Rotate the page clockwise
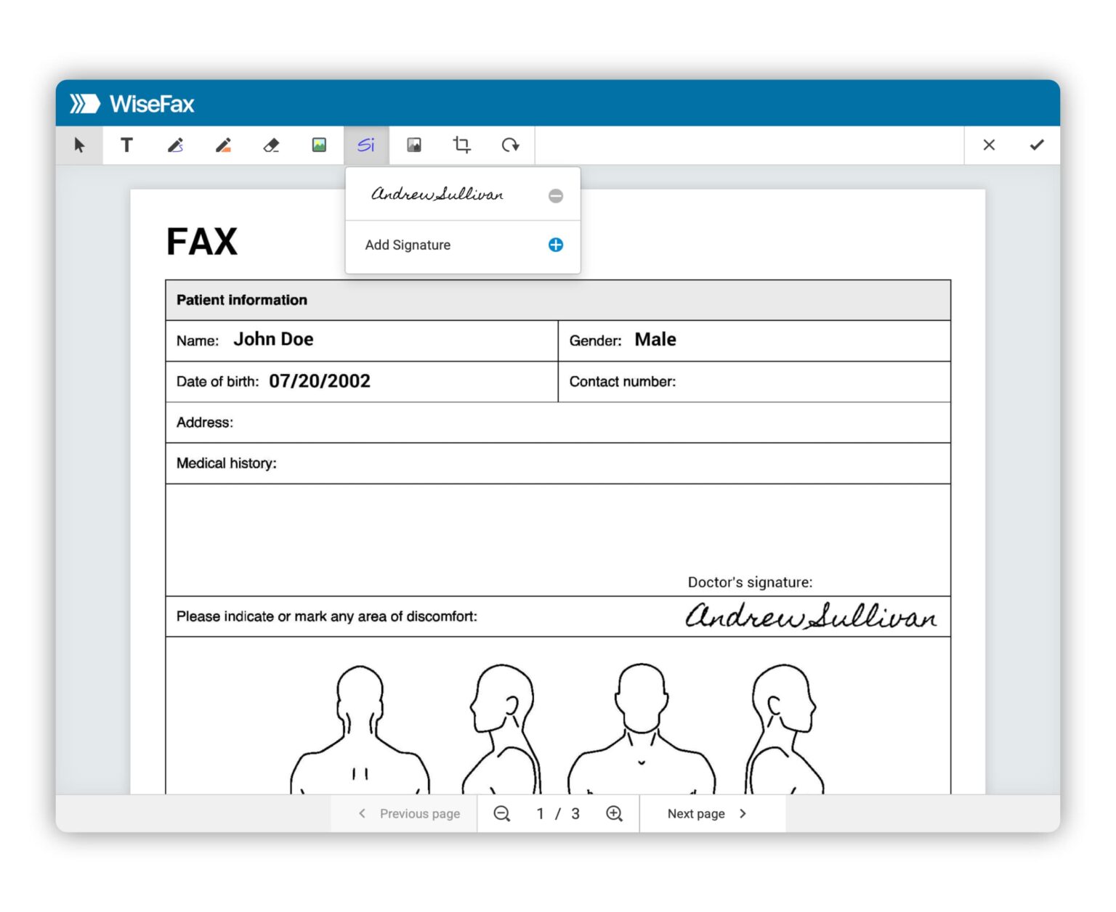Screen dimensions: 1116x912 pos(510,145)
